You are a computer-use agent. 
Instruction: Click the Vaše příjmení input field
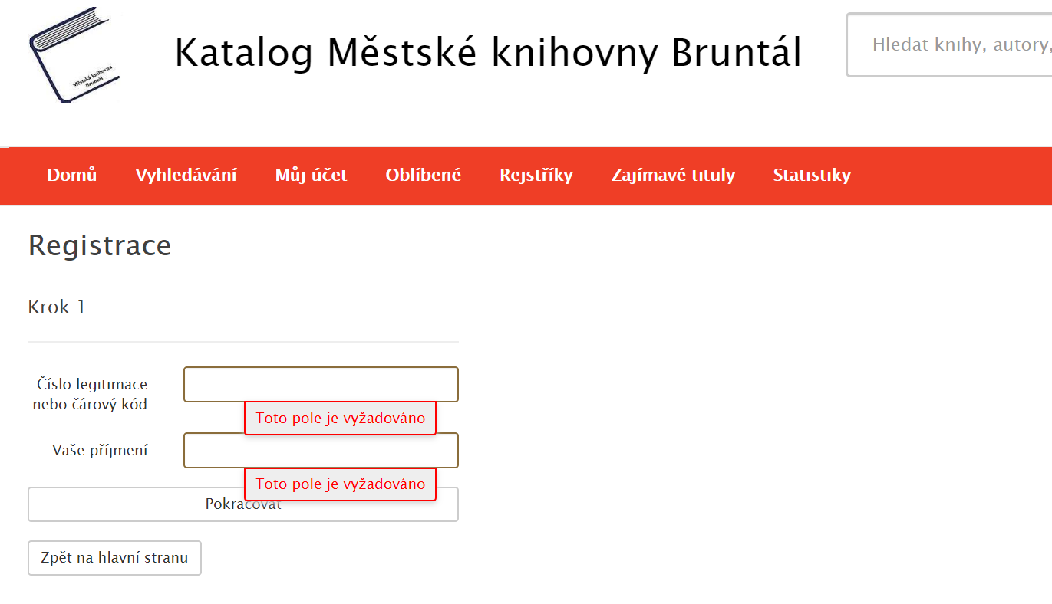321,450
